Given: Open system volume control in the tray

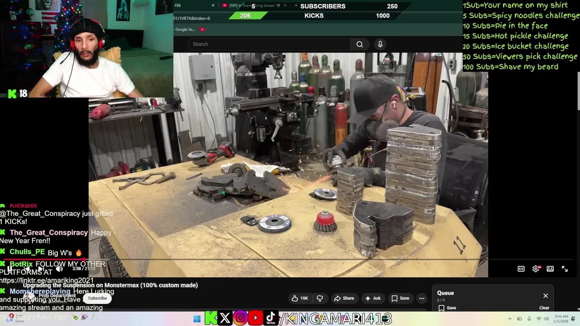Looking at the screenshot, I should click(x=547, y=319).
